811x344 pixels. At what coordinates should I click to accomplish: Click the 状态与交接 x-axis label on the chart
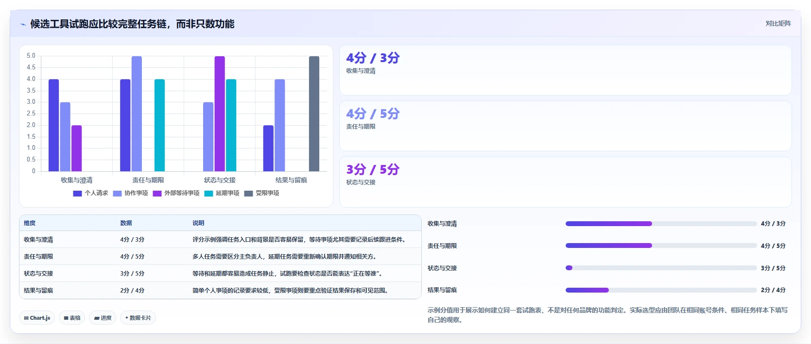(x=220, y=180)
